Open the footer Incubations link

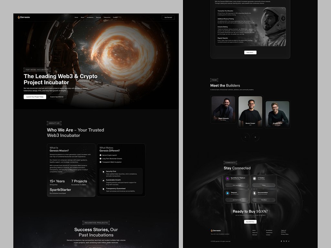(x=269, y=230)
